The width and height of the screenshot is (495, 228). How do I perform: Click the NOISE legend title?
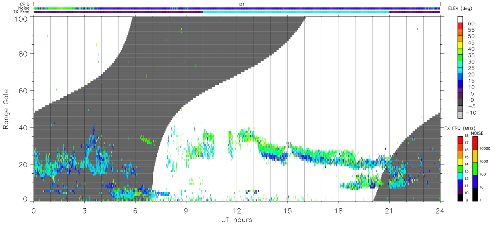pyautogui.click(x=478, y=133)
